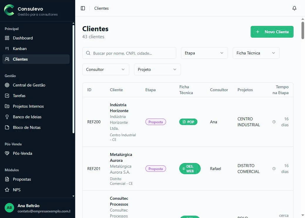
Task: Click the Kanban board icon
Action: 7,49
